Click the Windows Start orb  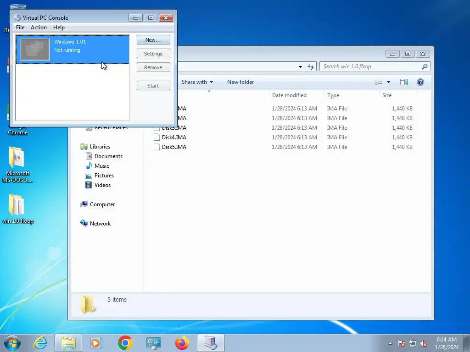point(12,343)
